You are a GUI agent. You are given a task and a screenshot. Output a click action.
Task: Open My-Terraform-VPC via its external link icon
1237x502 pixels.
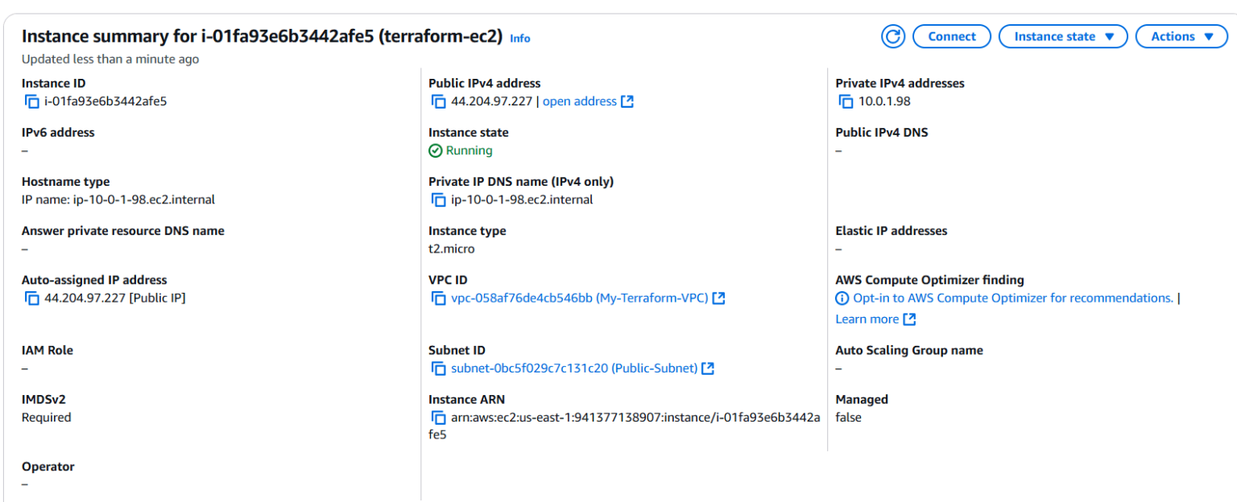719,298
